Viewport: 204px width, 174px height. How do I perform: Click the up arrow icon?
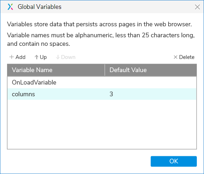(x=37, y=57)
